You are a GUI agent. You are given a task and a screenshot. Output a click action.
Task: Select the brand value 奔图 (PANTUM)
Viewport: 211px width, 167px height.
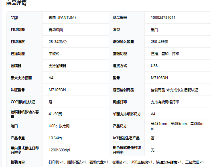(x=62, y=18)
